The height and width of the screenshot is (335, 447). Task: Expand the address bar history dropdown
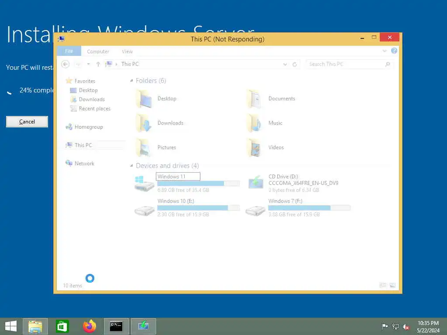[x=285, y=65]
